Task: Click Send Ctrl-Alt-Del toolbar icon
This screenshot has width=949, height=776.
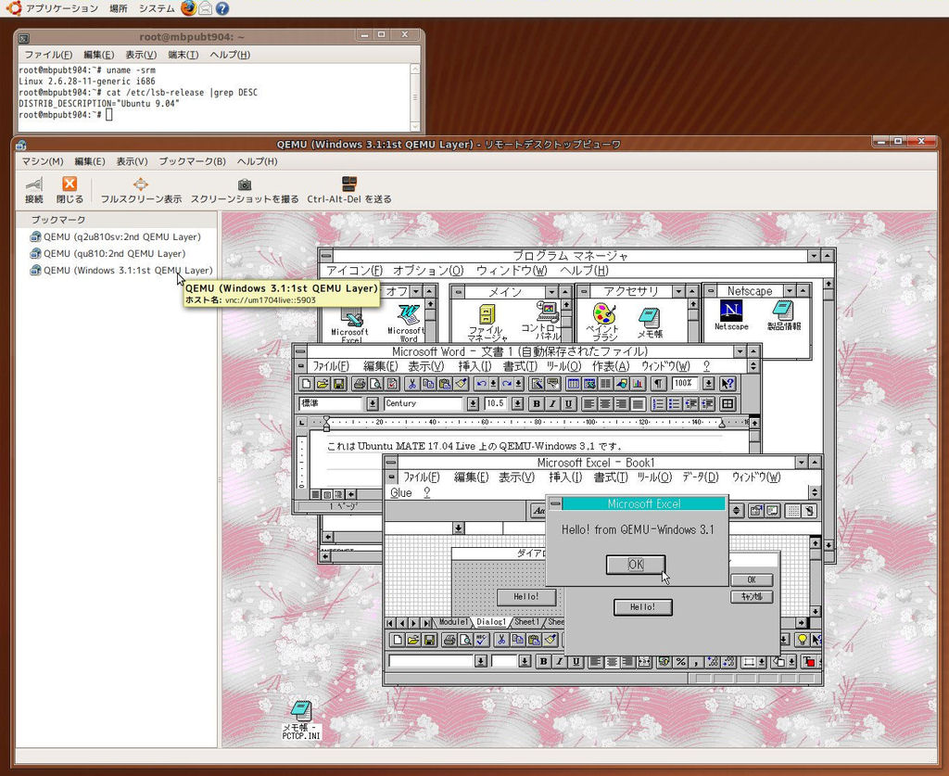Action: tap(349, 190)
